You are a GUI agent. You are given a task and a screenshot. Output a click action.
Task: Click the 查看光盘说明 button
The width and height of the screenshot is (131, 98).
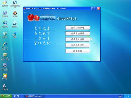pos(78,45)
